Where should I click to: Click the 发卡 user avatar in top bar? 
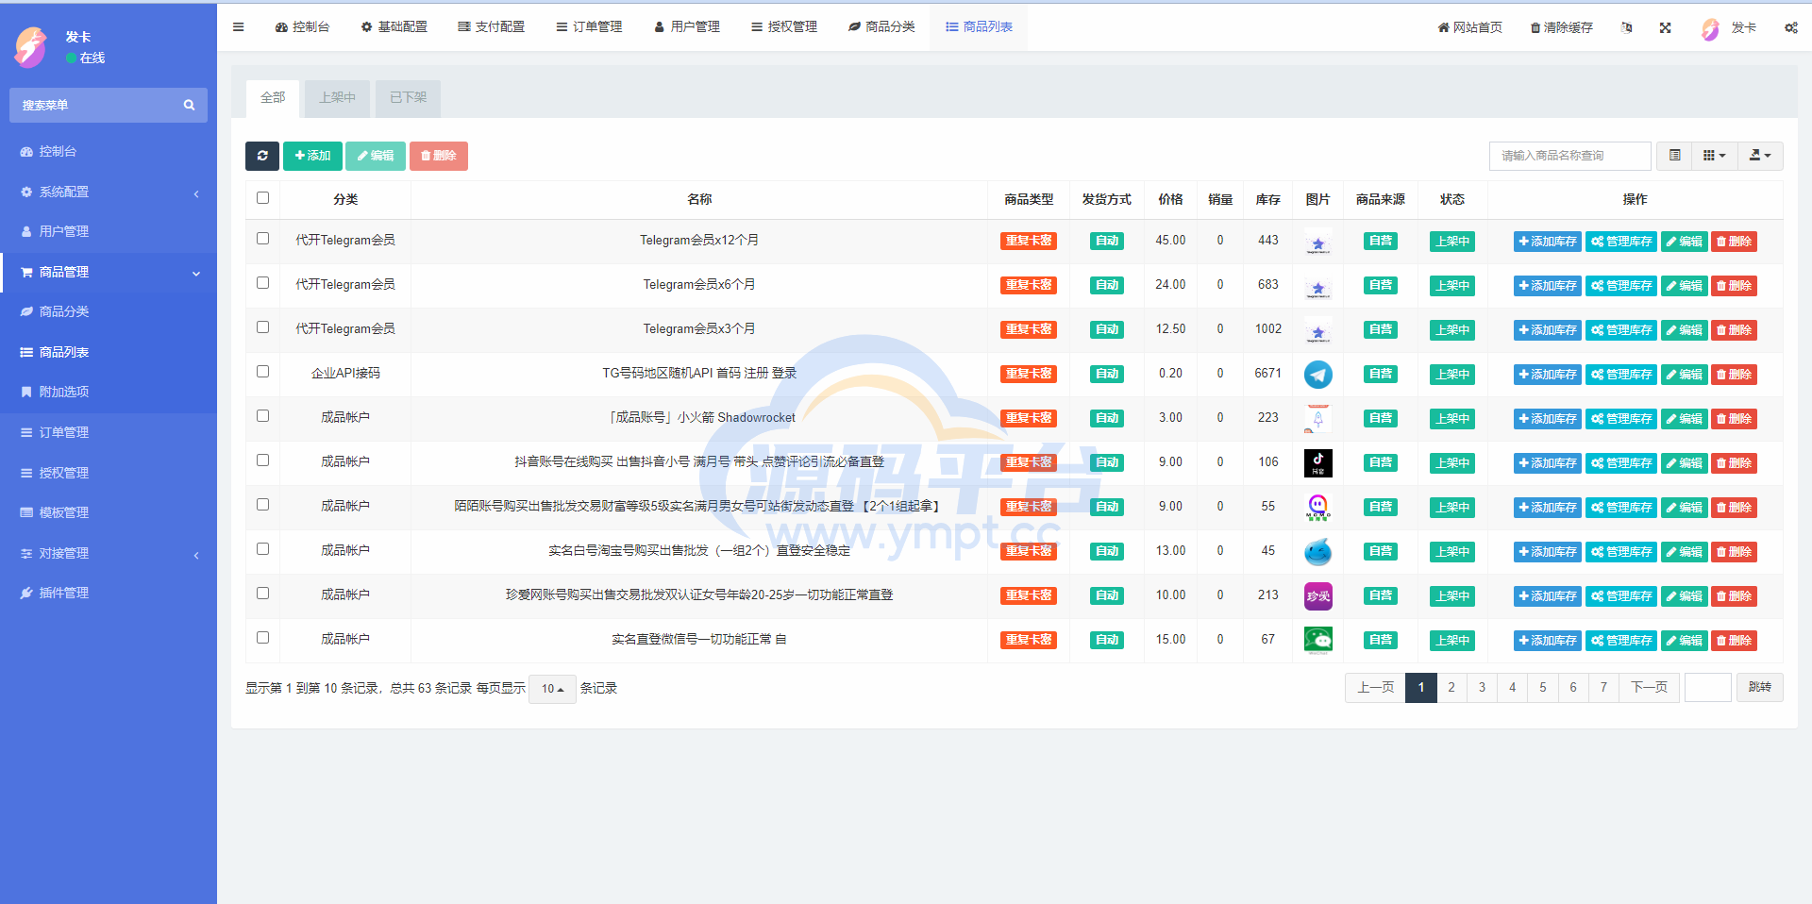[x=1710, y=28]
